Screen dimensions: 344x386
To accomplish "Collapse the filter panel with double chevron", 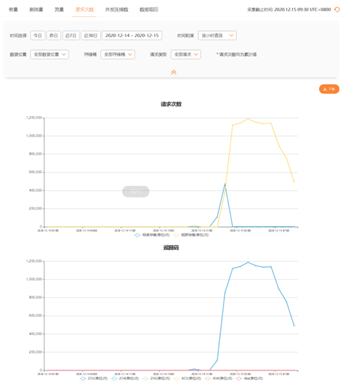I will [174, 72].
